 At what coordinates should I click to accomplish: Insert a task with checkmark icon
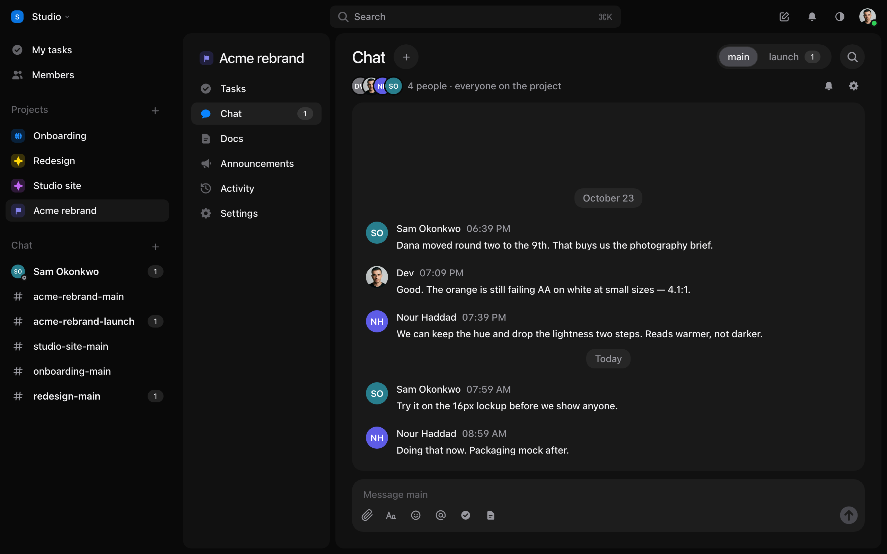coord(465,515)
